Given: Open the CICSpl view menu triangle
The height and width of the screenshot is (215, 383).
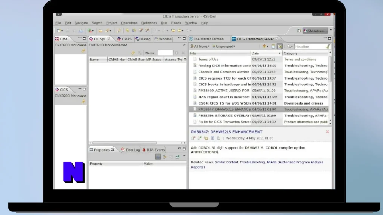Looking at the screenshot, I should pos(184,45).
